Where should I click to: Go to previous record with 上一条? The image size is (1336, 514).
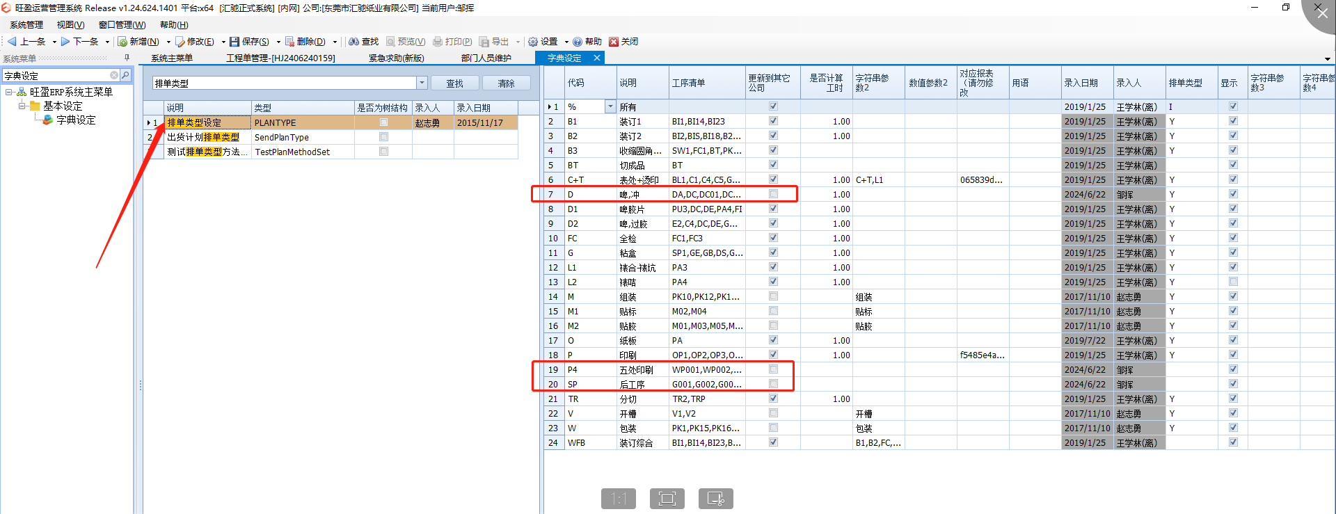coord(26,42)
